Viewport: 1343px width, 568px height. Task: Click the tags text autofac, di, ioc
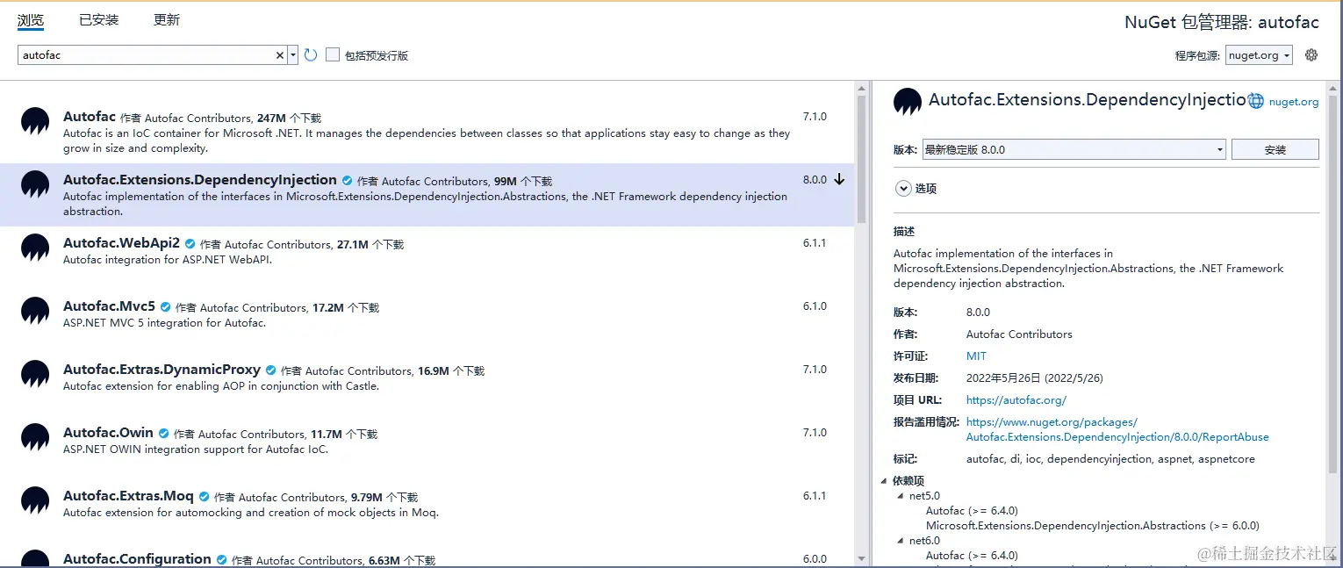tap(1110, 459)
